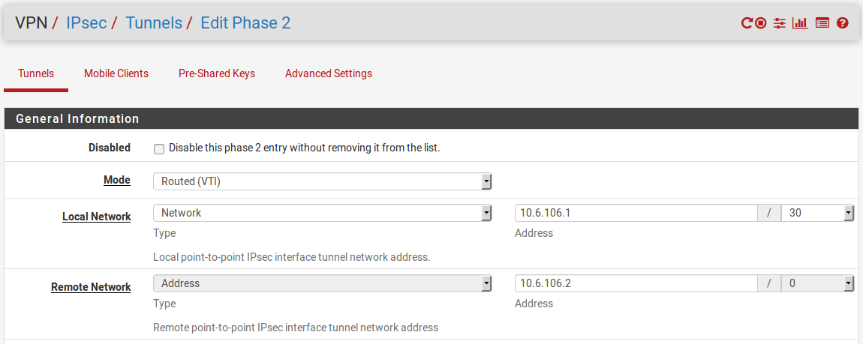Click the Local Network address field
This screenshot has width=863, height=344.
click(x=636, y=213)
